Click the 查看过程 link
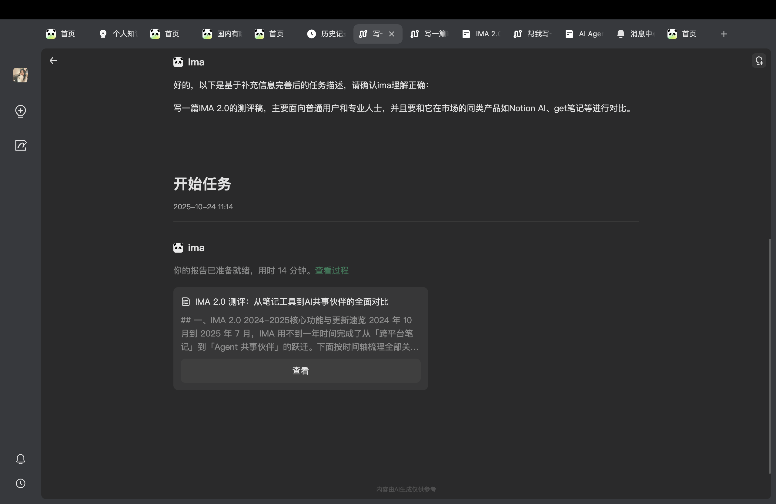776x504 pixels. [332, 270]
